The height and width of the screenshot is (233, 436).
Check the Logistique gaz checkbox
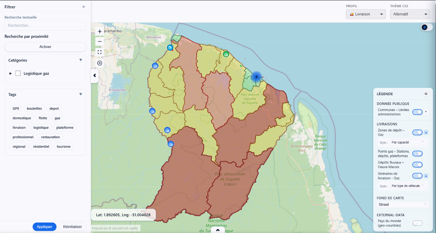[x=18, y=74]
